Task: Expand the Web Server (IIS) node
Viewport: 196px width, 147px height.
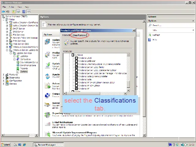Action: 7,44
